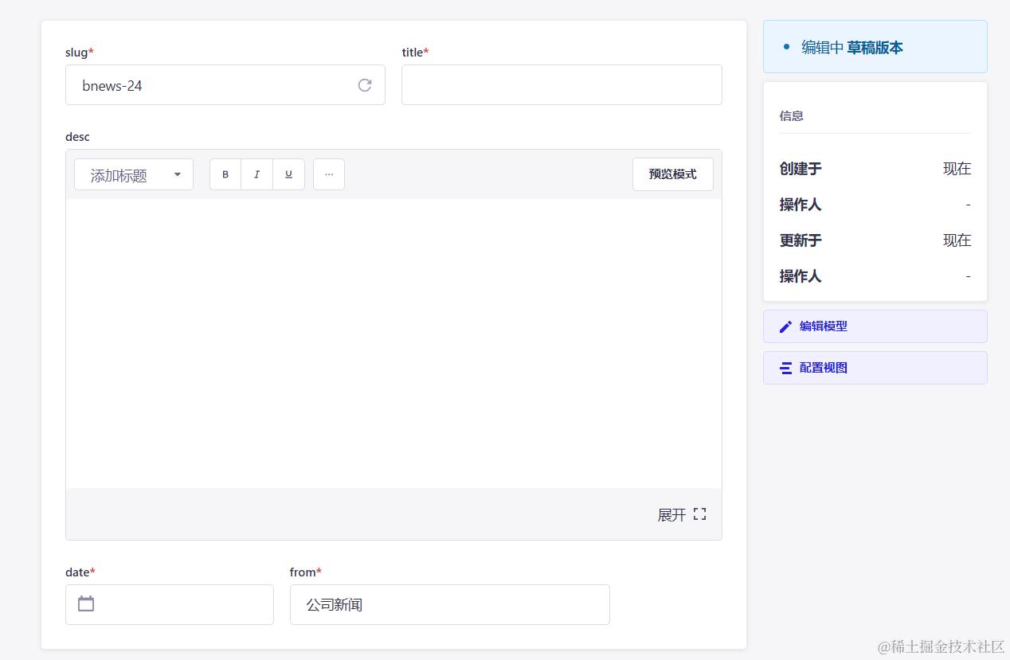Open more formatting options ellipsis button
This screenshot has width=1010, height=660.
329,174
